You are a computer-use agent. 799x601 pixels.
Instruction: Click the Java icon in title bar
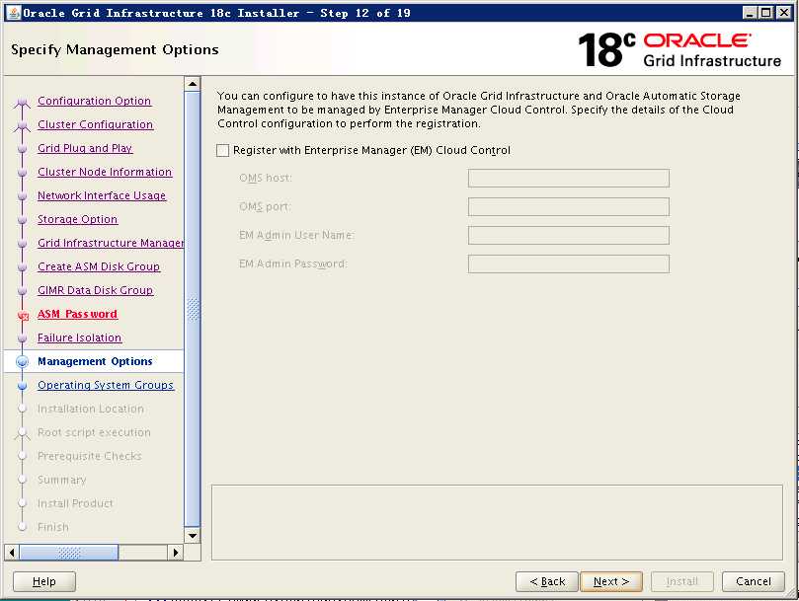14,13
